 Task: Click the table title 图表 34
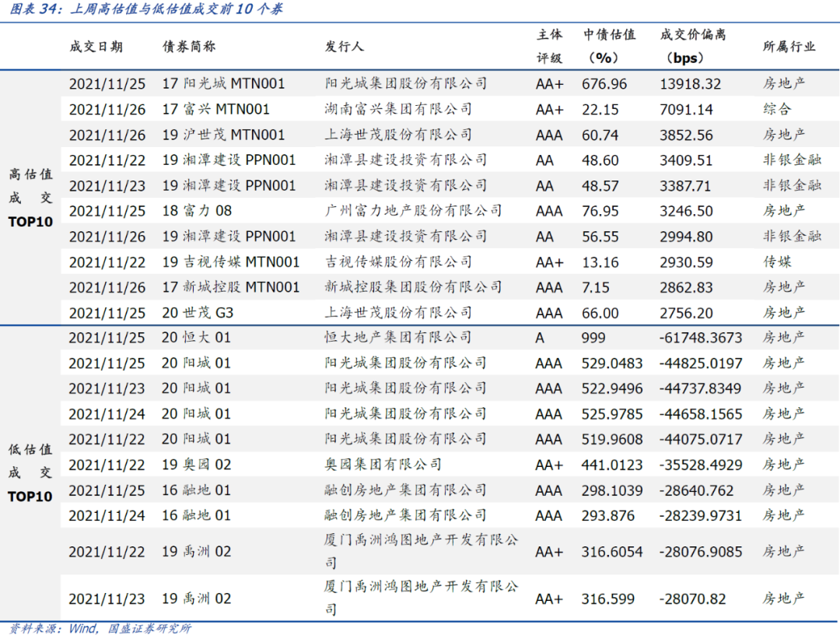point(146,9)
